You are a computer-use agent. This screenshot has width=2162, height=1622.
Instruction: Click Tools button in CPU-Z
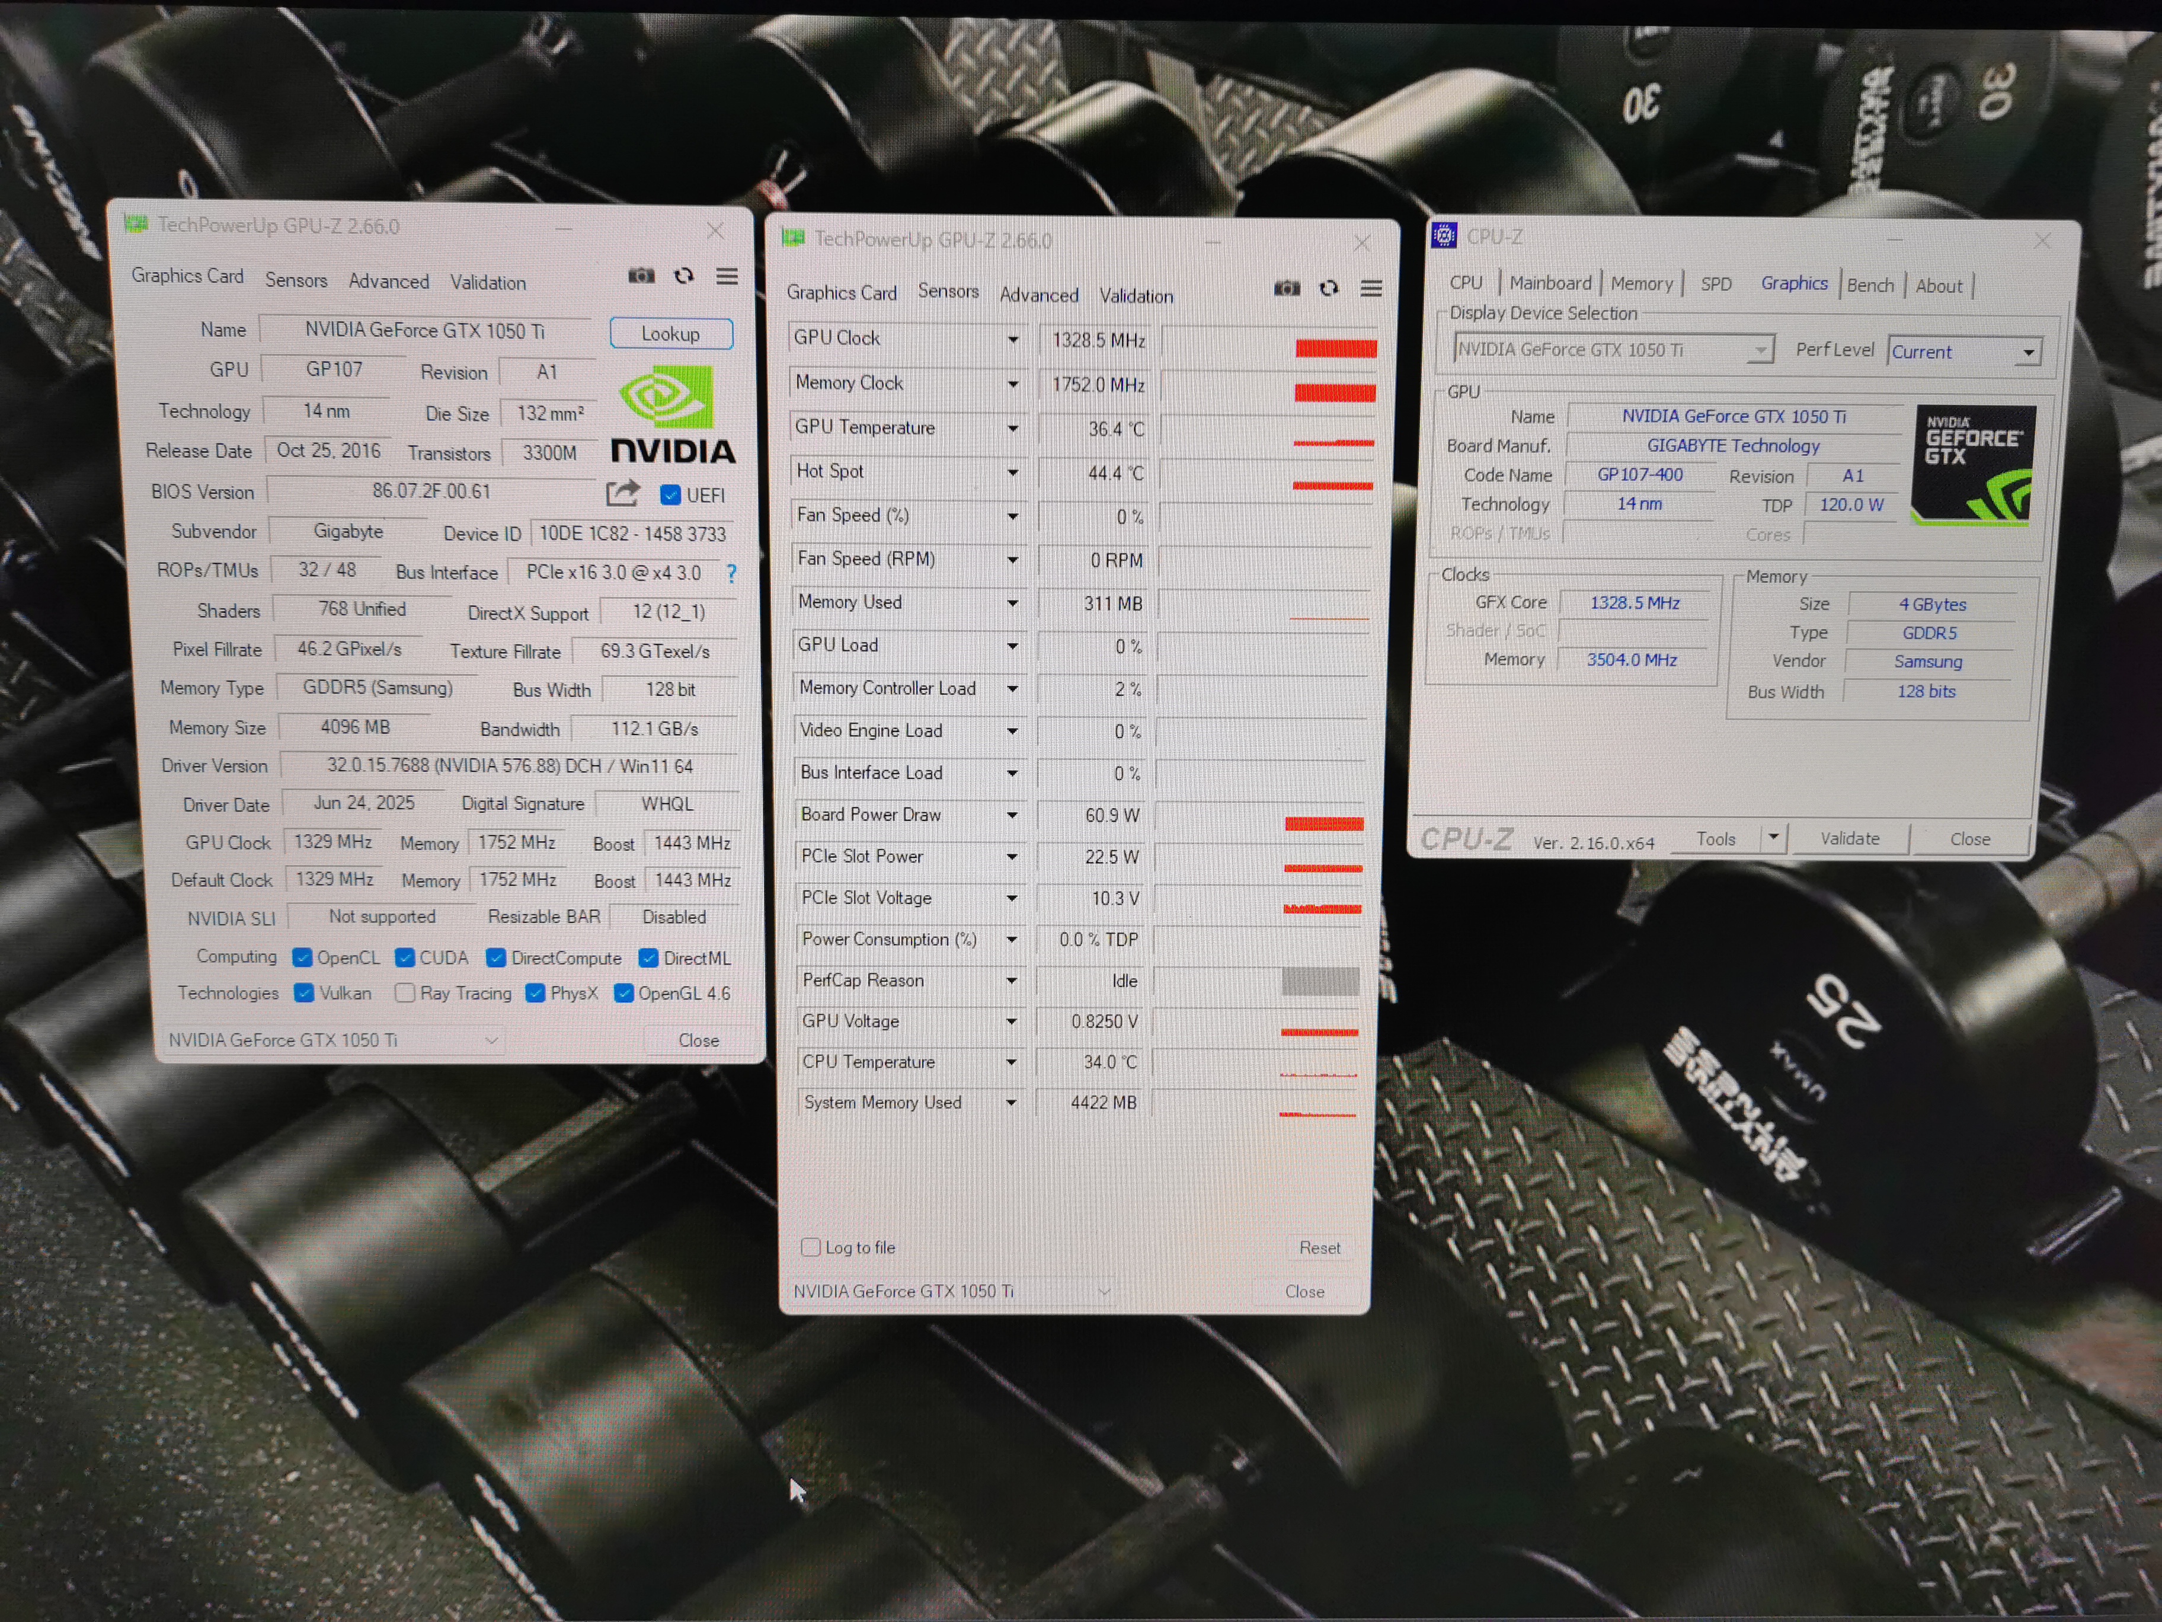point(1716,839)
